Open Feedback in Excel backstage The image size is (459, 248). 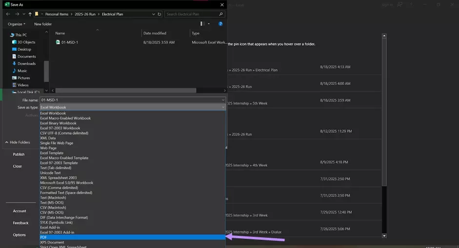point(21,223)
